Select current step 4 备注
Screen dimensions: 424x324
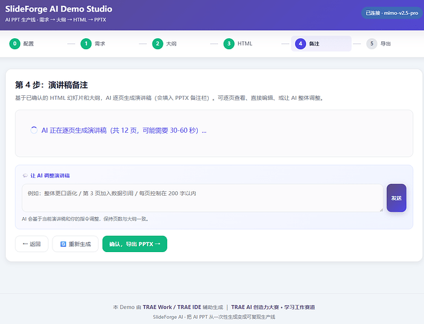click(x=322, y=43)
